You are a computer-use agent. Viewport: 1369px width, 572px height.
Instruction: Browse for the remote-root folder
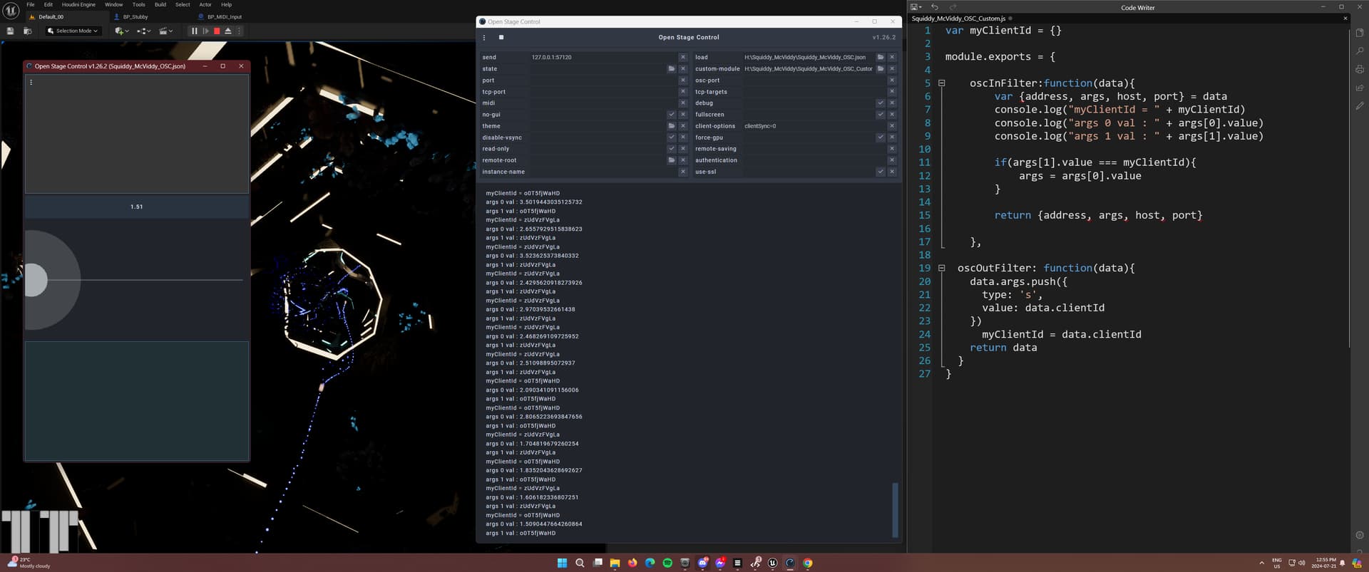pyautogui.click(x=672, y=160)
